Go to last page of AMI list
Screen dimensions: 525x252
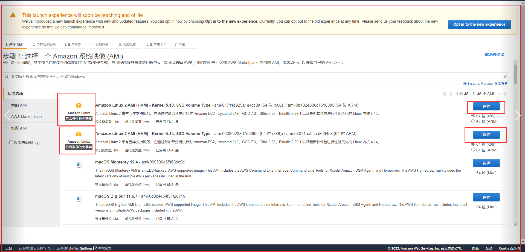506,94
